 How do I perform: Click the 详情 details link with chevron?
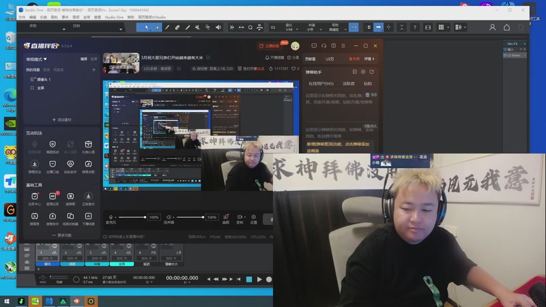(x=369, y=59)
